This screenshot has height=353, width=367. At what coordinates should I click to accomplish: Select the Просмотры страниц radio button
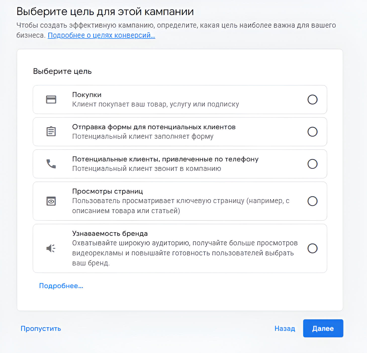click(x=312, y=201)
